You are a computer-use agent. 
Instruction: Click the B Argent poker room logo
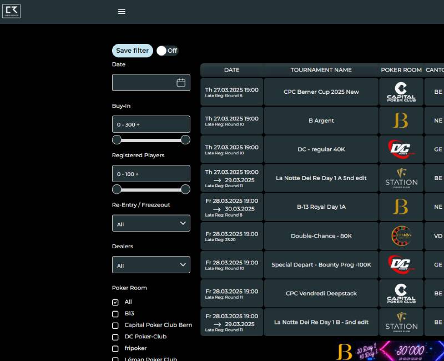[401, 121]
